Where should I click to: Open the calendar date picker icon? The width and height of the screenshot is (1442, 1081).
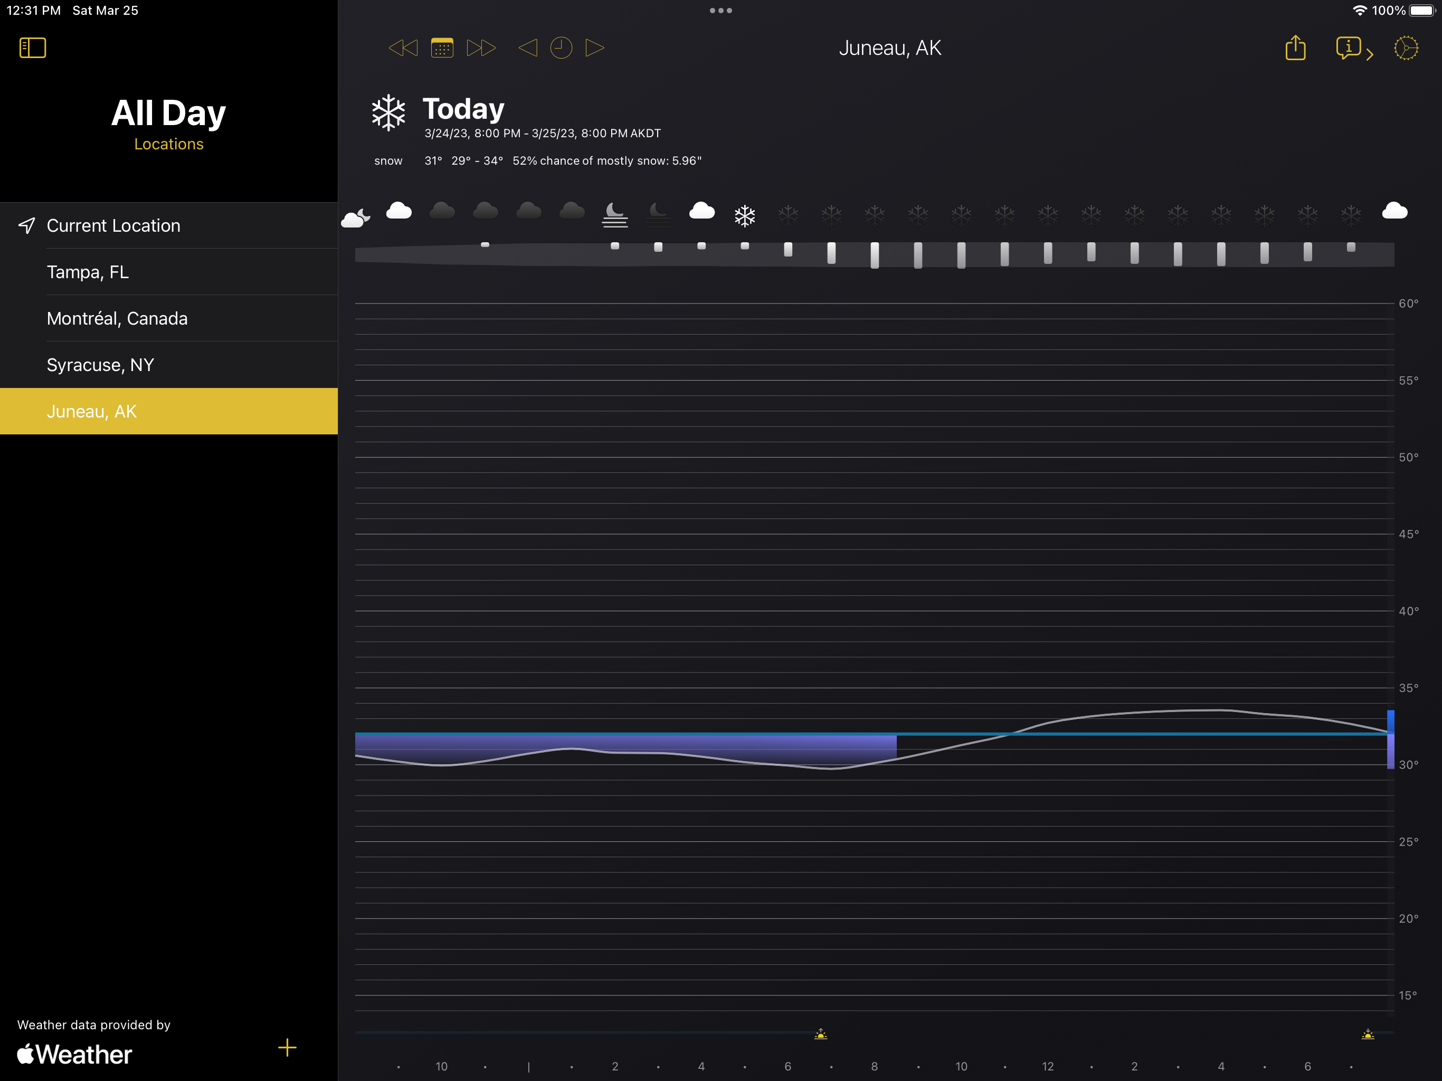point(442,48)
